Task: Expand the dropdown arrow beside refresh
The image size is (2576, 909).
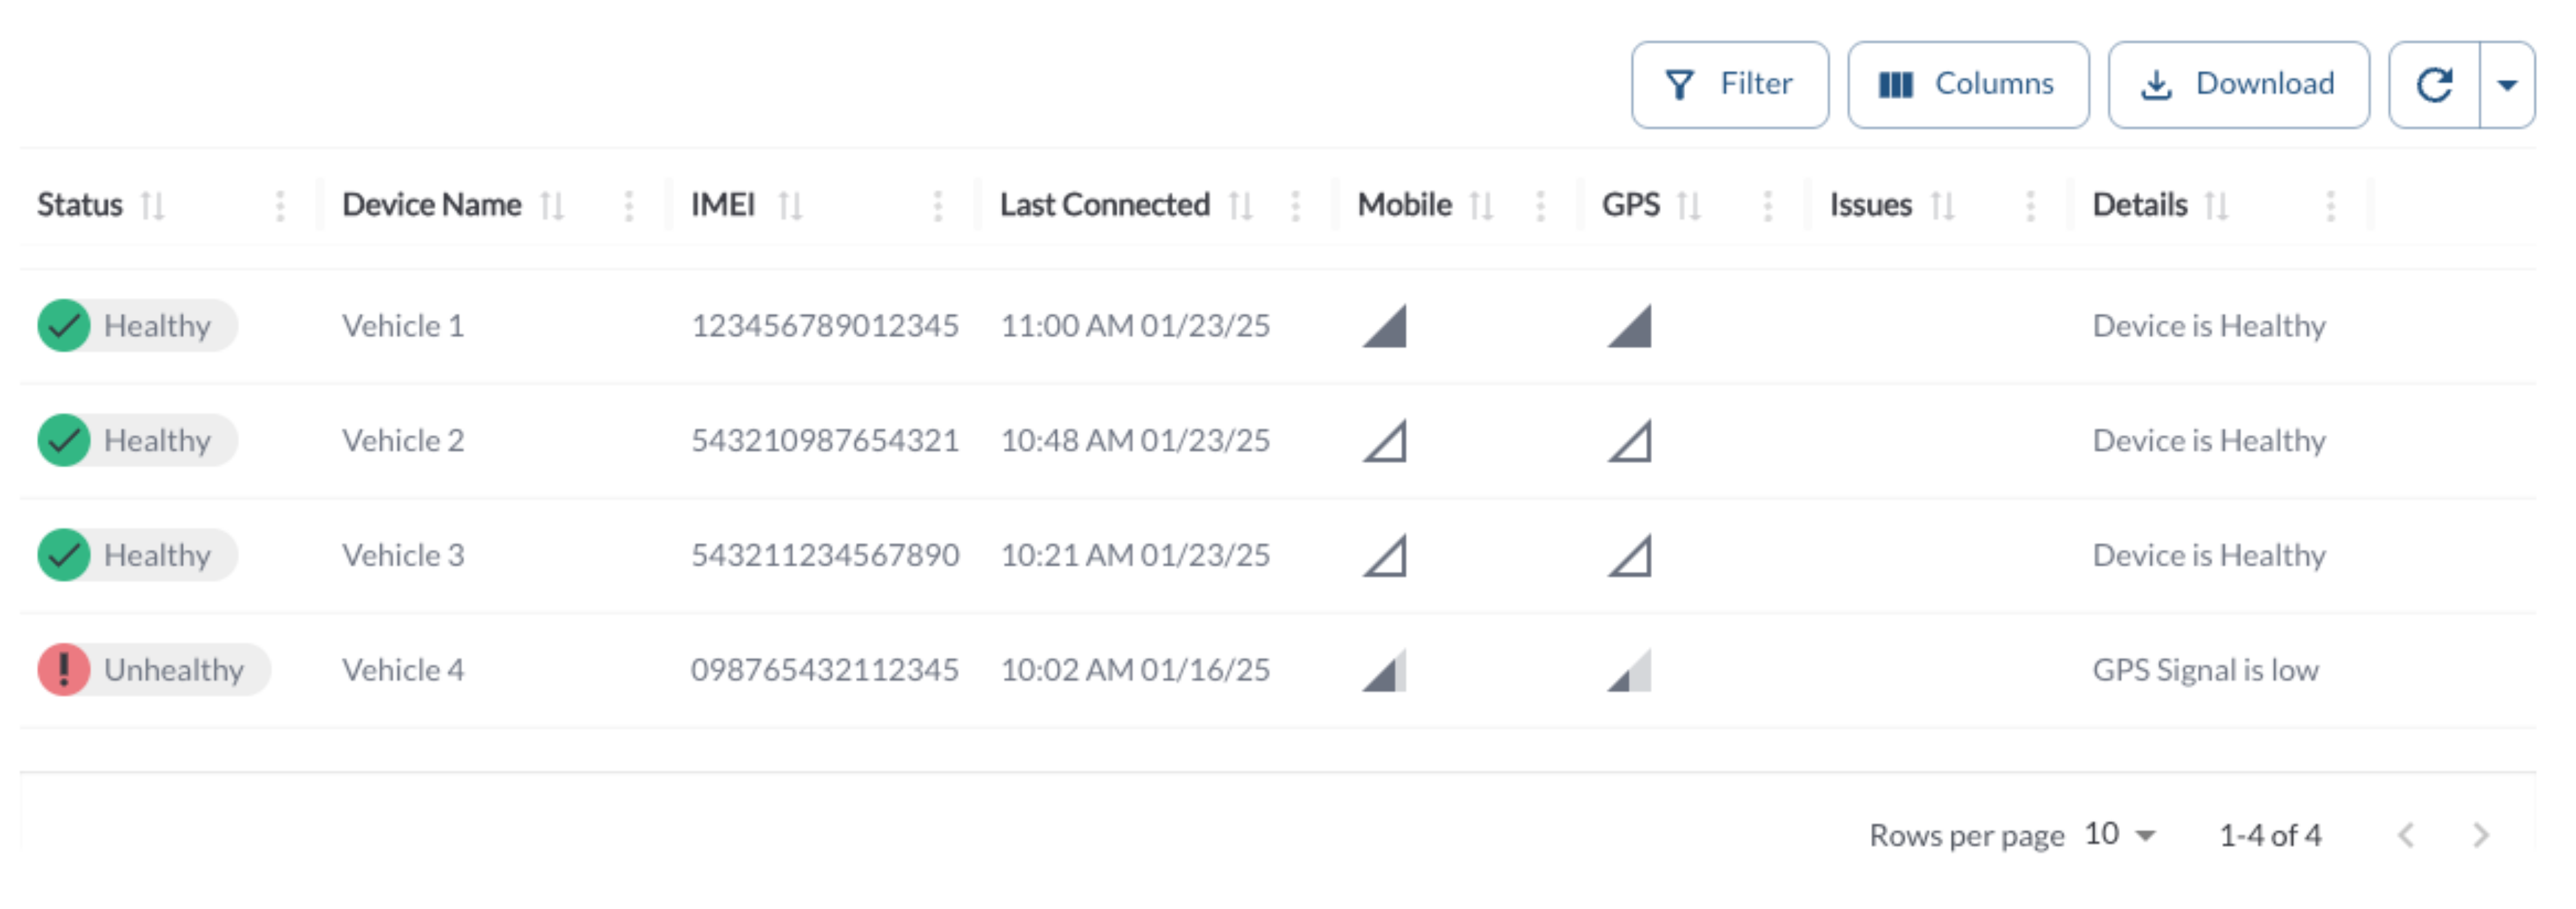Action: coord(2507,85)
